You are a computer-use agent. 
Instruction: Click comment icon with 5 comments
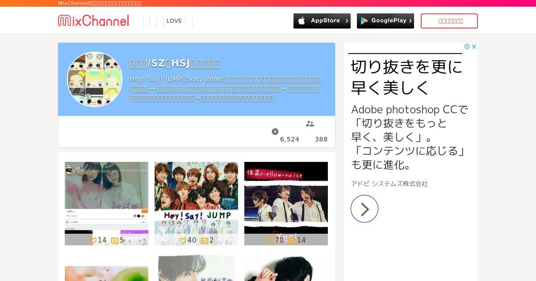click(114, 241)
